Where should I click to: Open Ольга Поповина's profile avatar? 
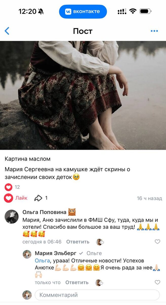[12, 217]
